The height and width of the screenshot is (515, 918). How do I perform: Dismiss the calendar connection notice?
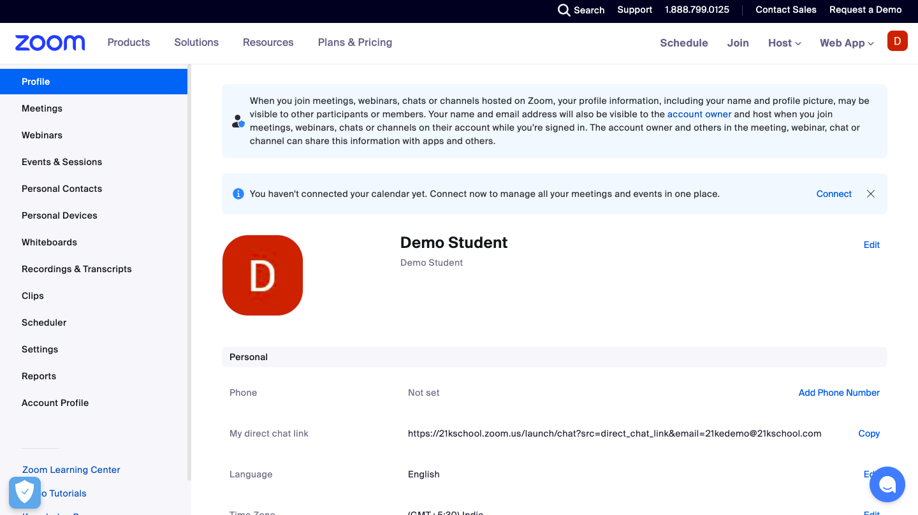click(x=871, y=194)
